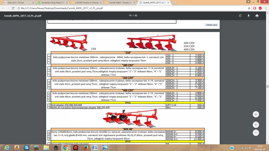Click the fit to page button
The width and height of the screenshot is (269, 151).
pyautogui.click(x=256, y=114)
